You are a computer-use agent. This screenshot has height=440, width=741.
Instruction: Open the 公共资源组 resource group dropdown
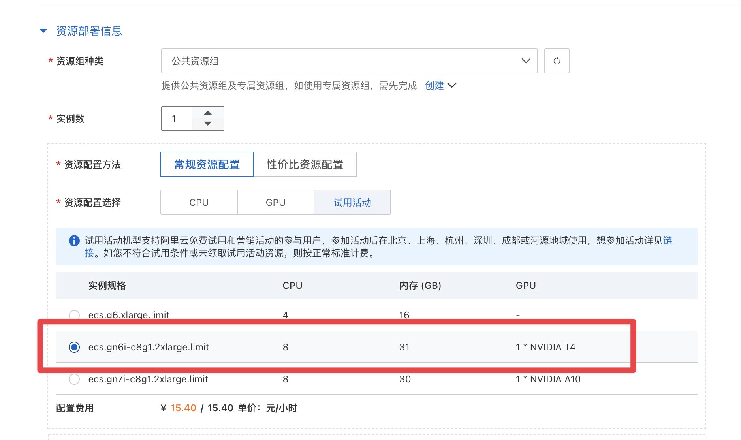click(349, 61)
